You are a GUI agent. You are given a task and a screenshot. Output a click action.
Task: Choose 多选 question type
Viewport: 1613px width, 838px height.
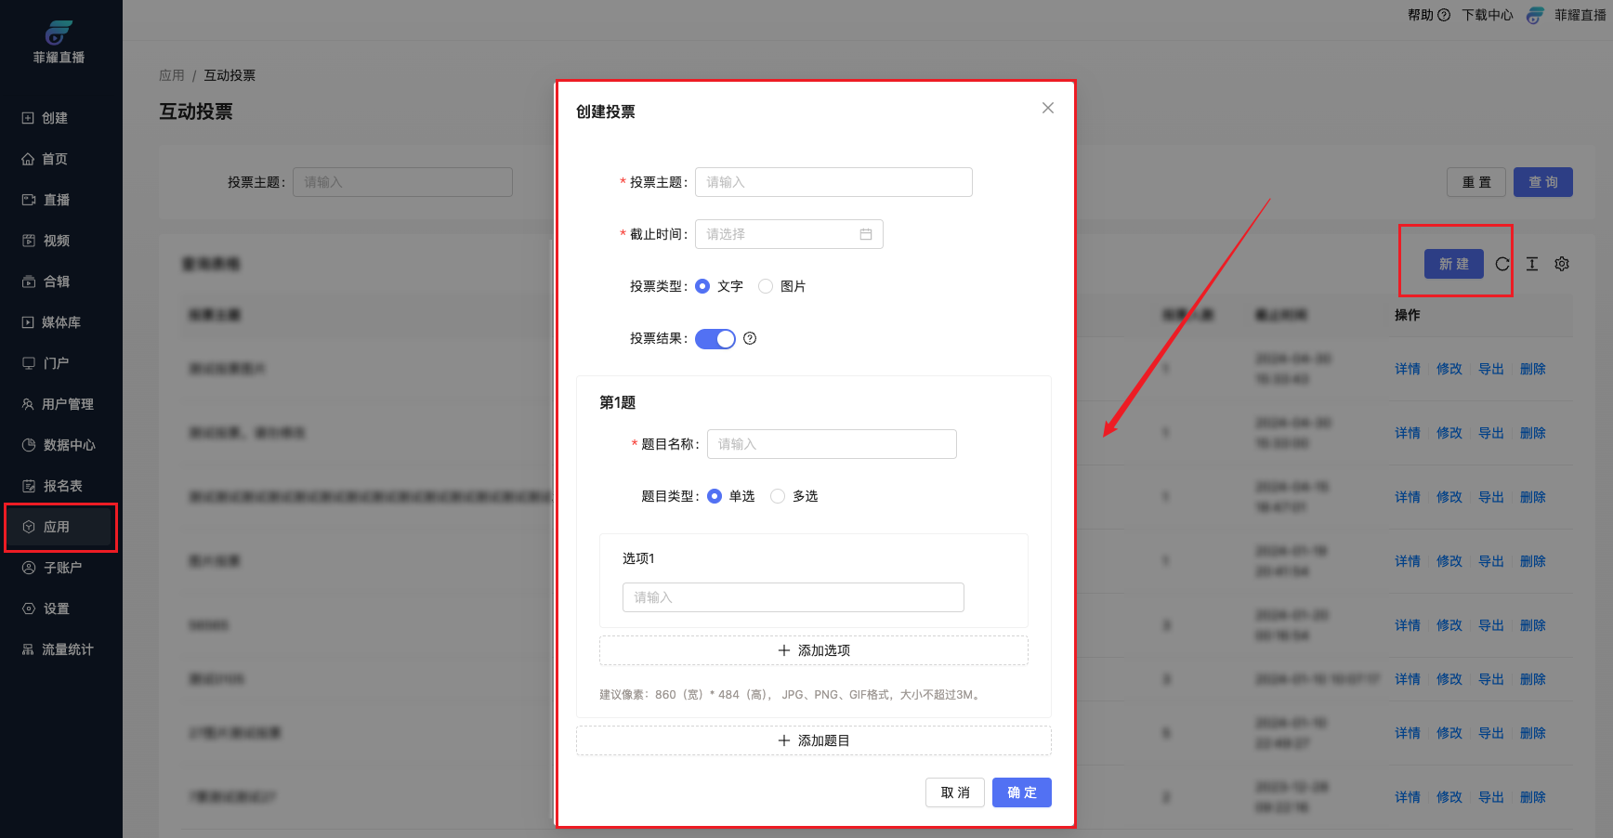pyautogui.click(x=778, y=496)
